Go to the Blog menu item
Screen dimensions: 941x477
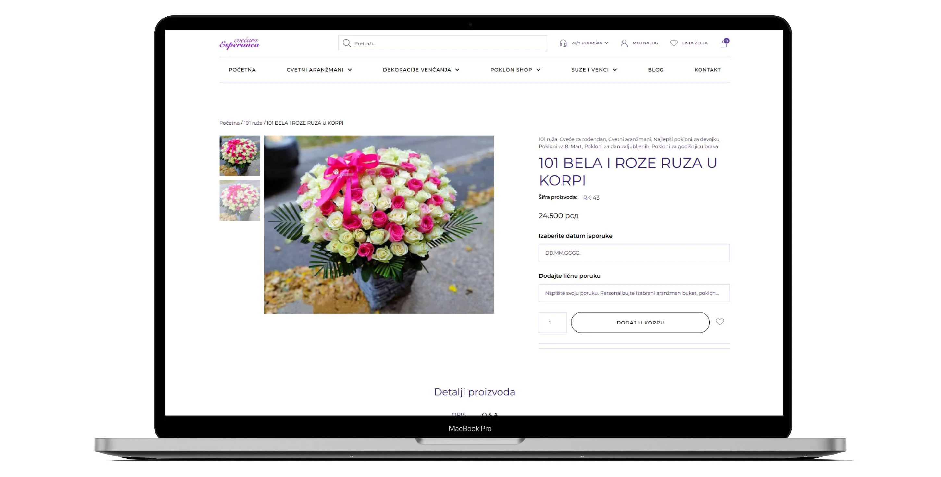pyautogui.click(x=655, y=70)
